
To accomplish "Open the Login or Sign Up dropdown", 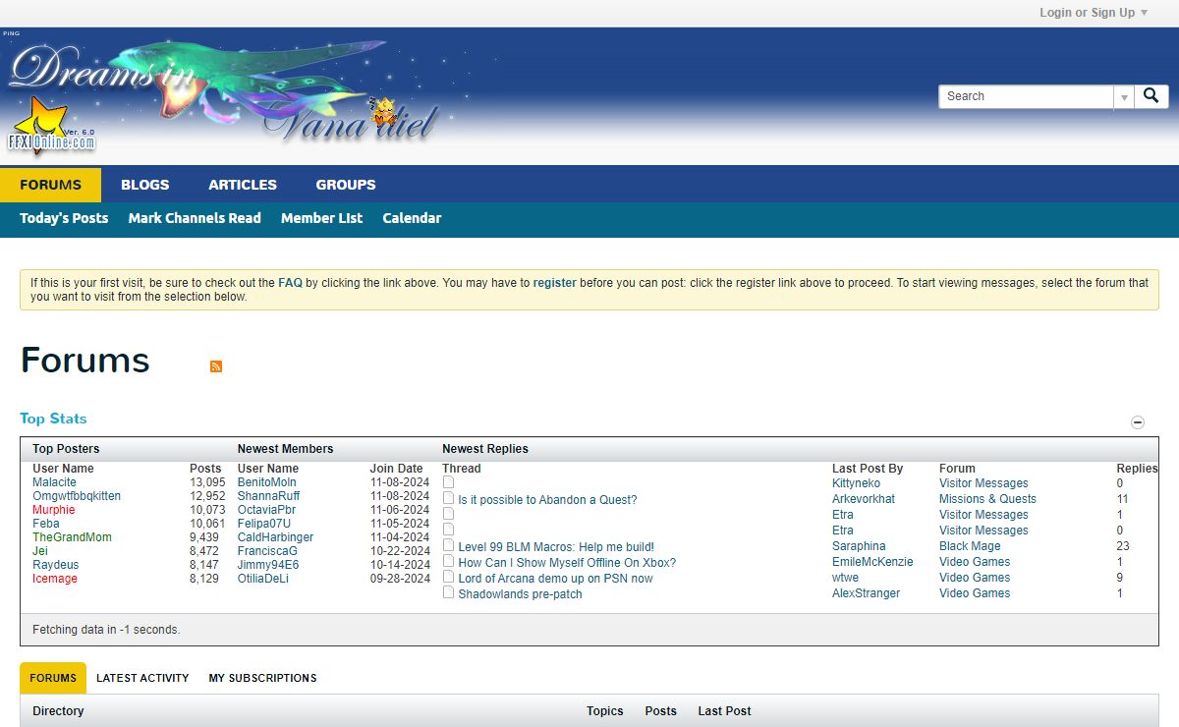I will tap(1094, 13).
